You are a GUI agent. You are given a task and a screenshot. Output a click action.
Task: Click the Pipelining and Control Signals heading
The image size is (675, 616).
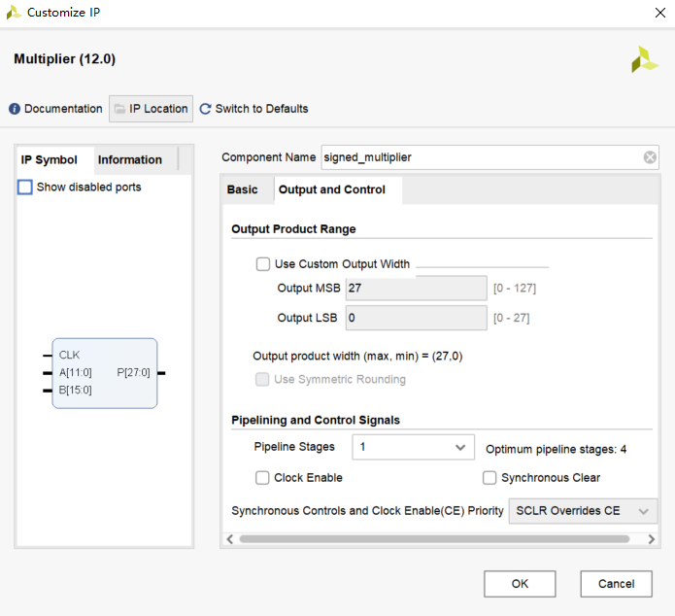point(316,420)
